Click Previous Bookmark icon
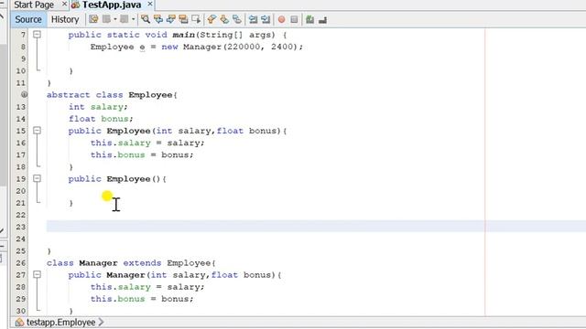The image size is (586, 329). click(212, 19)
